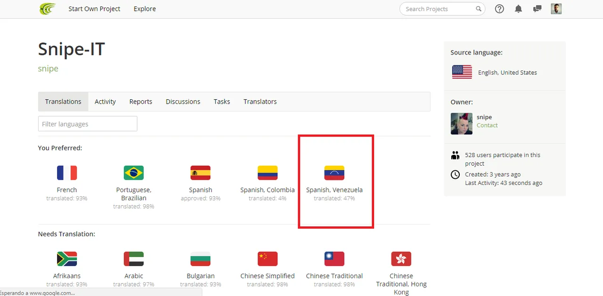The image size is (603, 296).
Task: Click the participants people icon
Action: coord(455,155)
